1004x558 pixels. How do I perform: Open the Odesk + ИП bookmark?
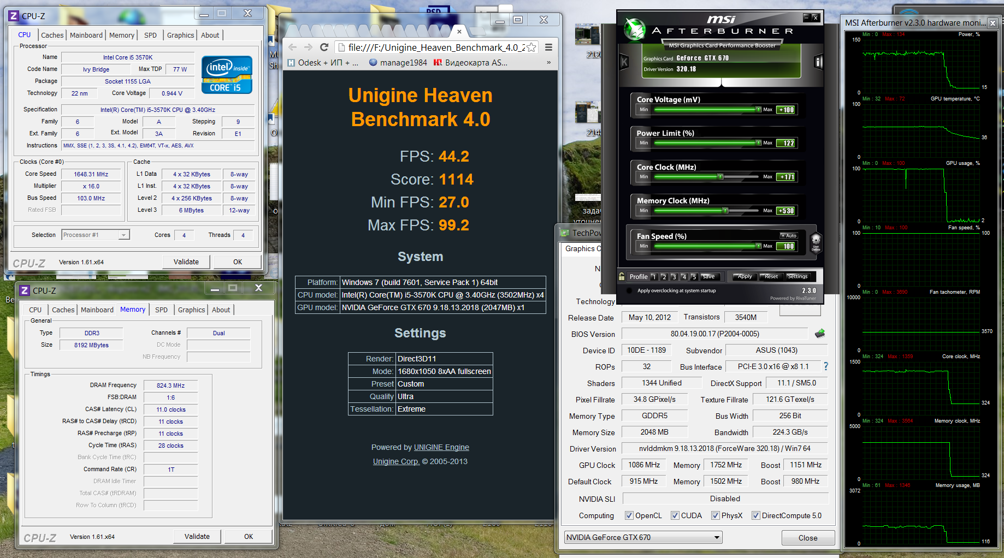[x=323, y=63]
